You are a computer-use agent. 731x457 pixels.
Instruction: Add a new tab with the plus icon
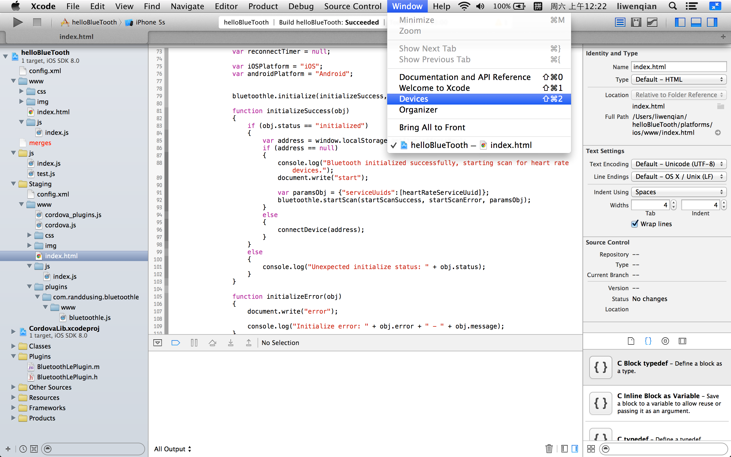click(723, 37)
